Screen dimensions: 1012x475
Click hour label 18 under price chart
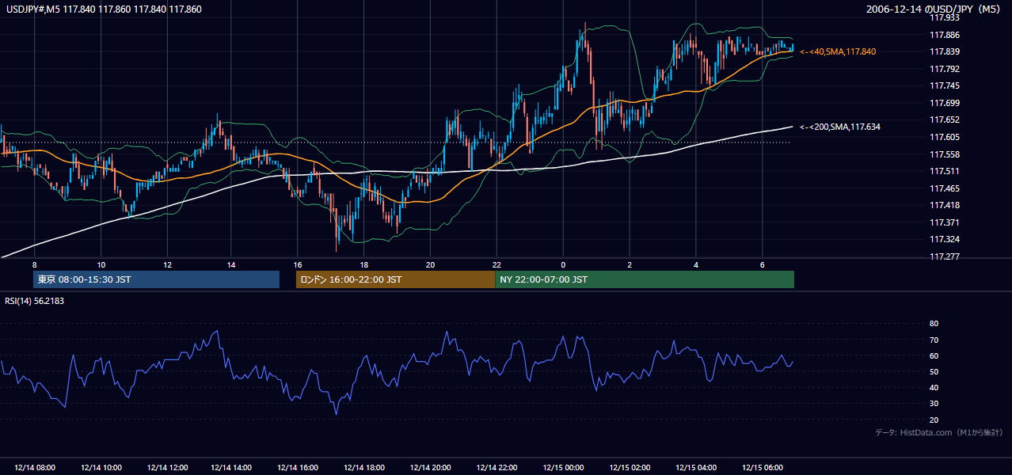coord(363,264)
